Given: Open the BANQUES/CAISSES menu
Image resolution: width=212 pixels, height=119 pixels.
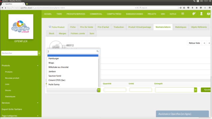Looking at the screenshot, I should pyautogui.click(x=134, y=14).
